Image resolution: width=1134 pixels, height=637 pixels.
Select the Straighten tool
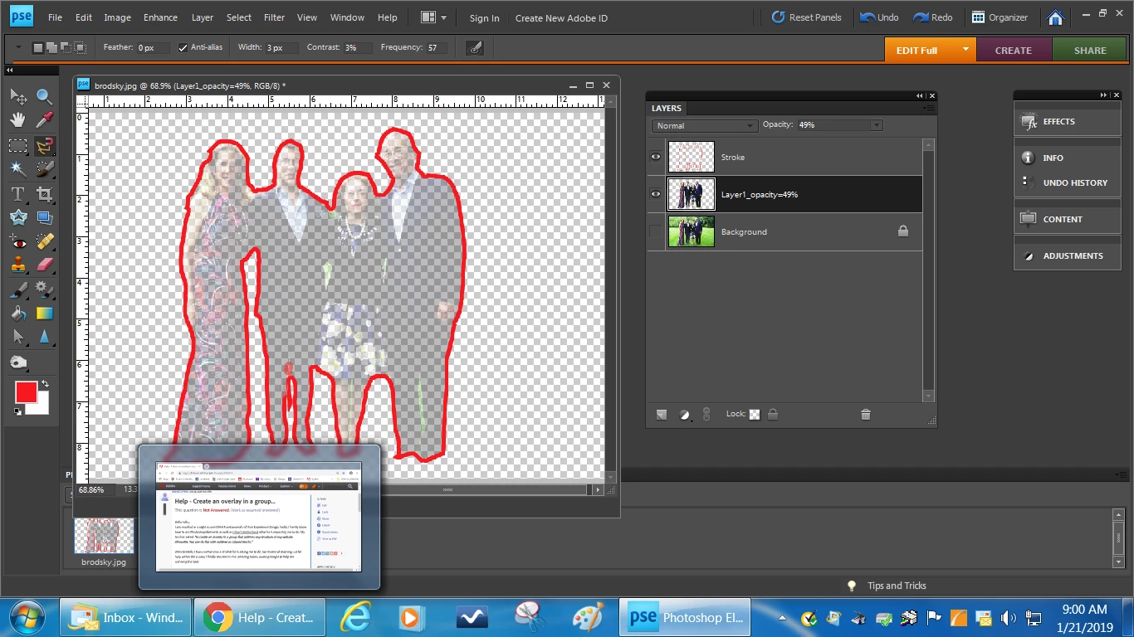coord(44,218)
